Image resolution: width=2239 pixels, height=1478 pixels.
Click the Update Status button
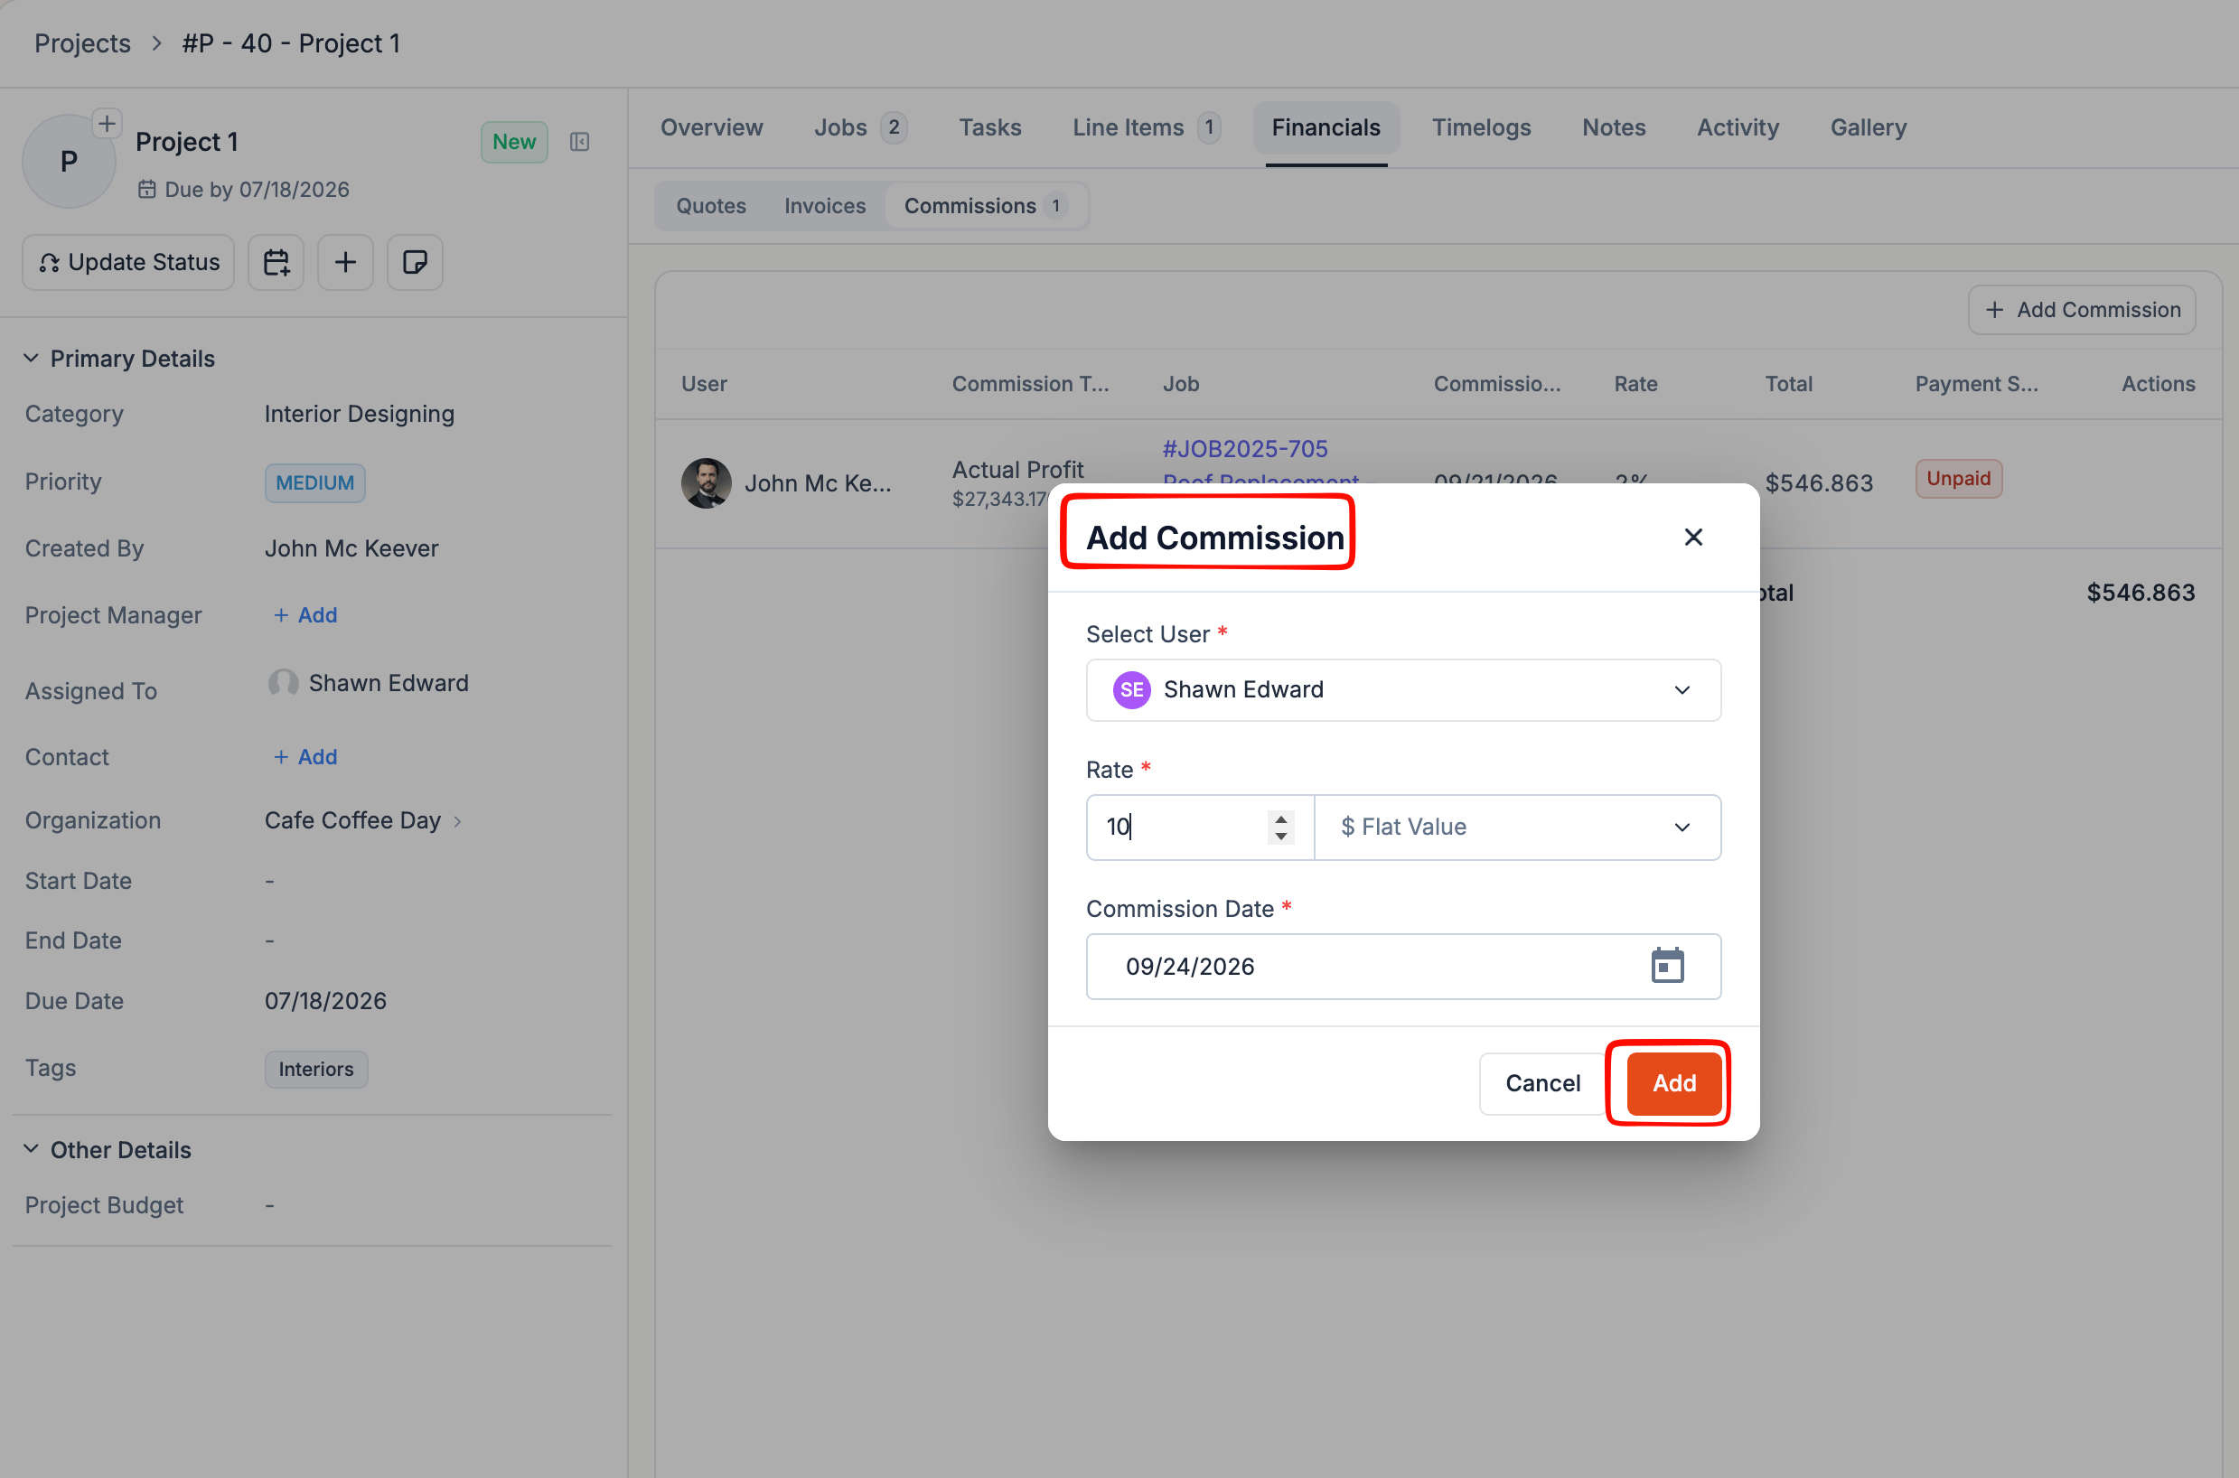[x=128, y=262]
